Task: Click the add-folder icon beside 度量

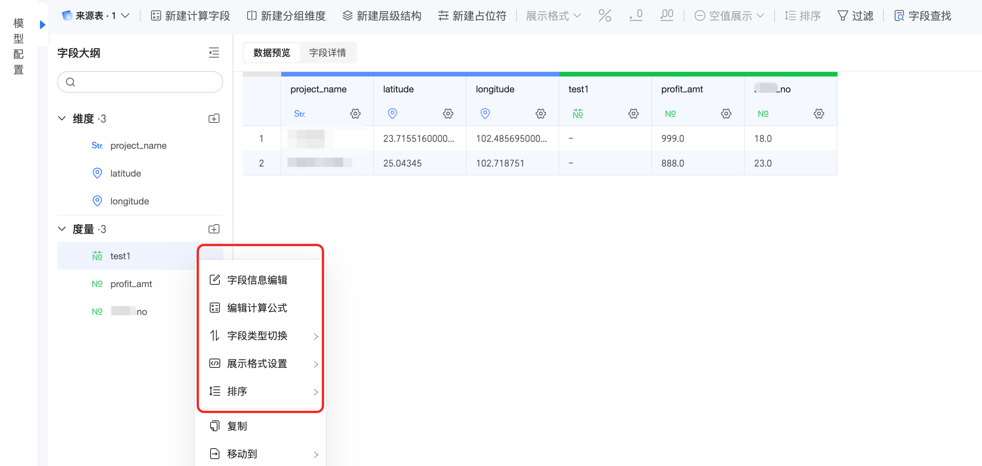Action: coord(214,229)
